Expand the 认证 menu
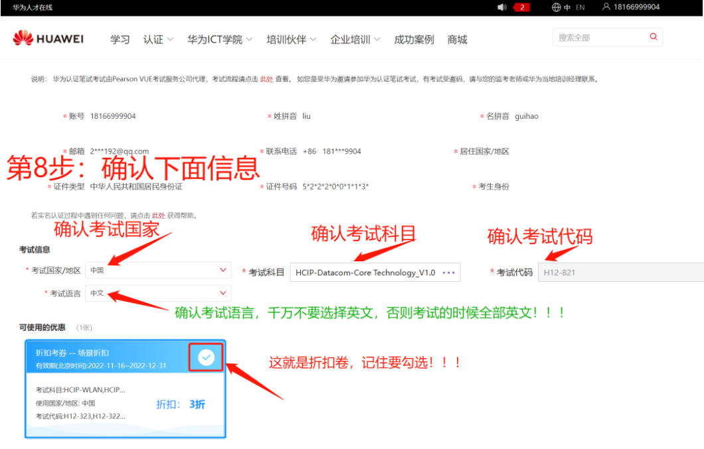This screenshot has width=704, height=449. point(158,40)
